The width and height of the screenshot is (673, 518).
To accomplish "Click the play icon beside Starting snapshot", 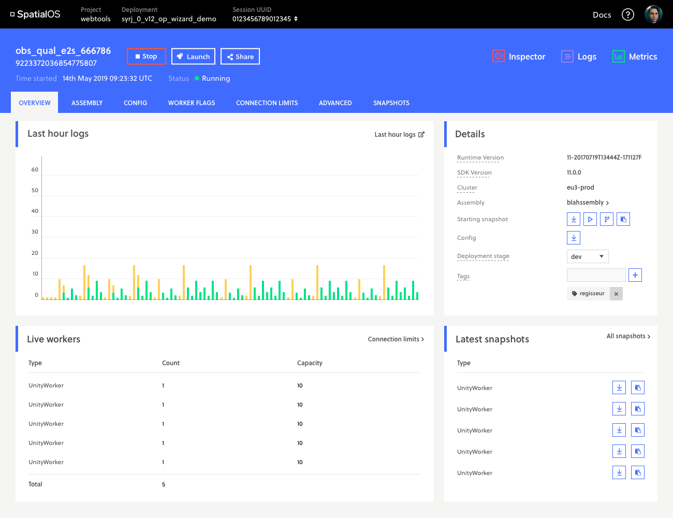I will point(590,219).
